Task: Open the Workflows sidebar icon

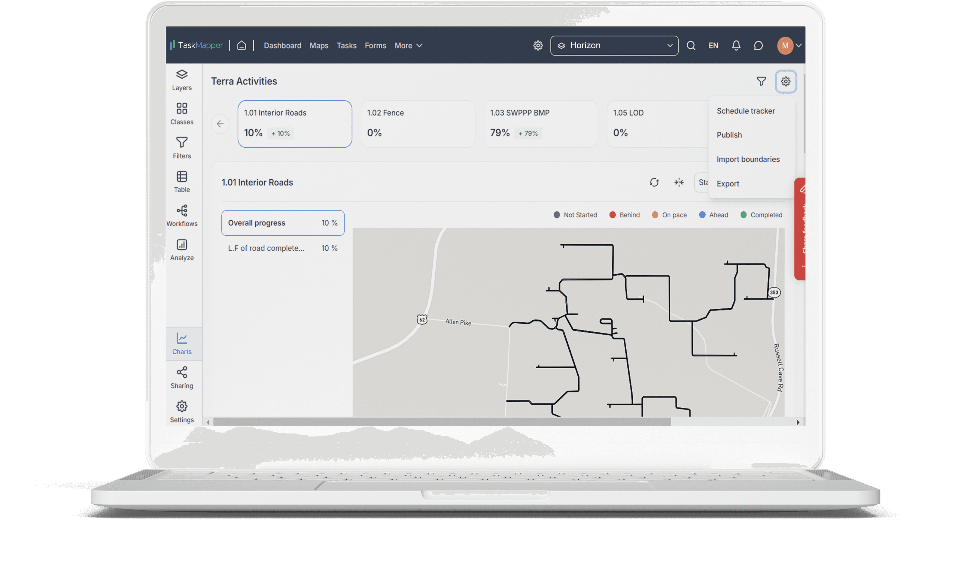Action: tap(181, 216)
